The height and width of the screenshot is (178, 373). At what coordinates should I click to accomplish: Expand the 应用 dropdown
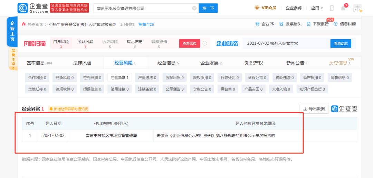[317, 8]
